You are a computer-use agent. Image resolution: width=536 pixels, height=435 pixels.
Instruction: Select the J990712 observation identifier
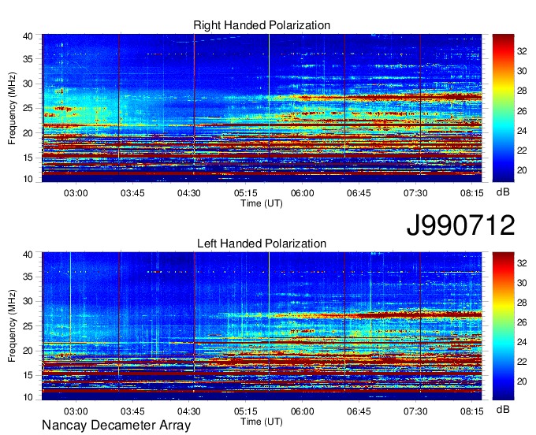460,225
